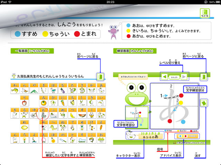The image size is (221, 165).
Task: Click the あかは、ゆびをとめます line
Action: click(148, 36)
